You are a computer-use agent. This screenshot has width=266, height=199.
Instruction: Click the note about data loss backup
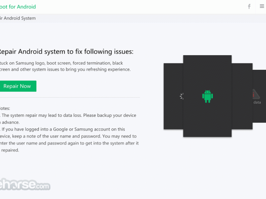tap(68, 119)
